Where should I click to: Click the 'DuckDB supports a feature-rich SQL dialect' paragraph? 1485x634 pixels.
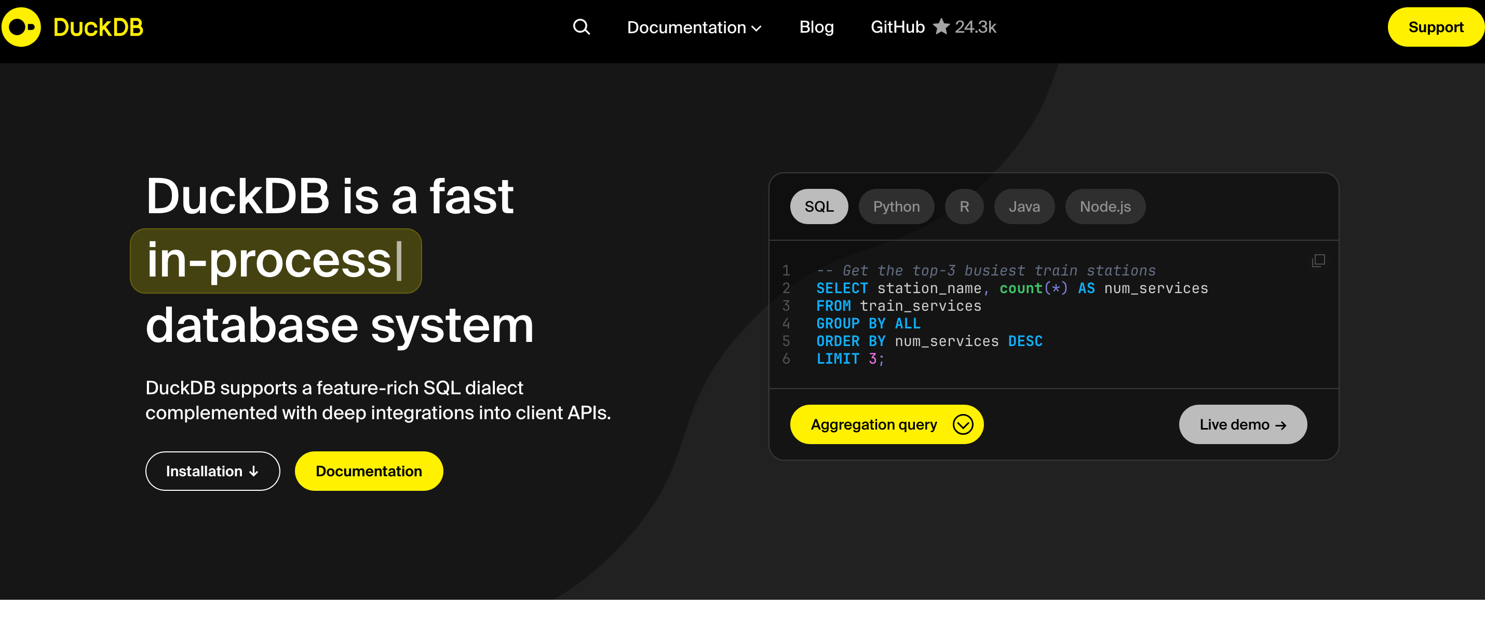coord(378,400)
